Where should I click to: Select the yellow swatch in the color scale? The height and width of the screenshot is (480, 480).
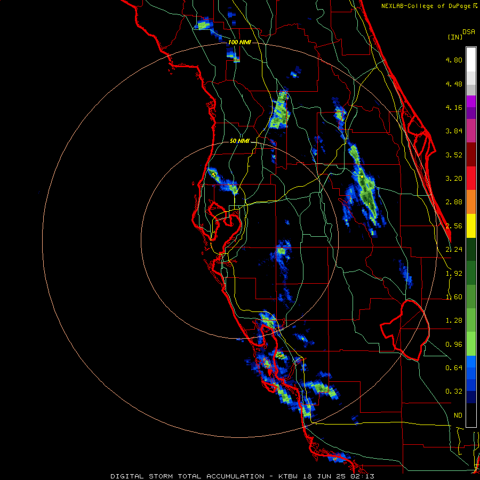point(471,226)
